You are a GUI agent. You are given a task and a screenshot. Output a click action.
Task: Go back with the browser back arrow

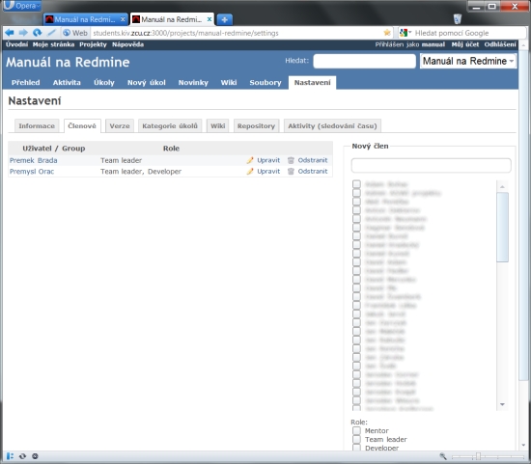tap(10, 33)
